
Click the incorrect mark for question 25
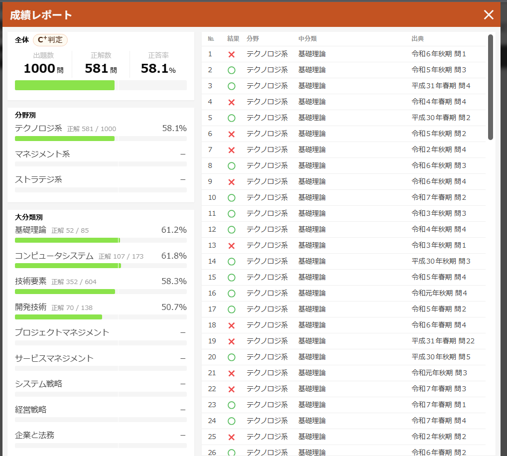tap(232, 437)
